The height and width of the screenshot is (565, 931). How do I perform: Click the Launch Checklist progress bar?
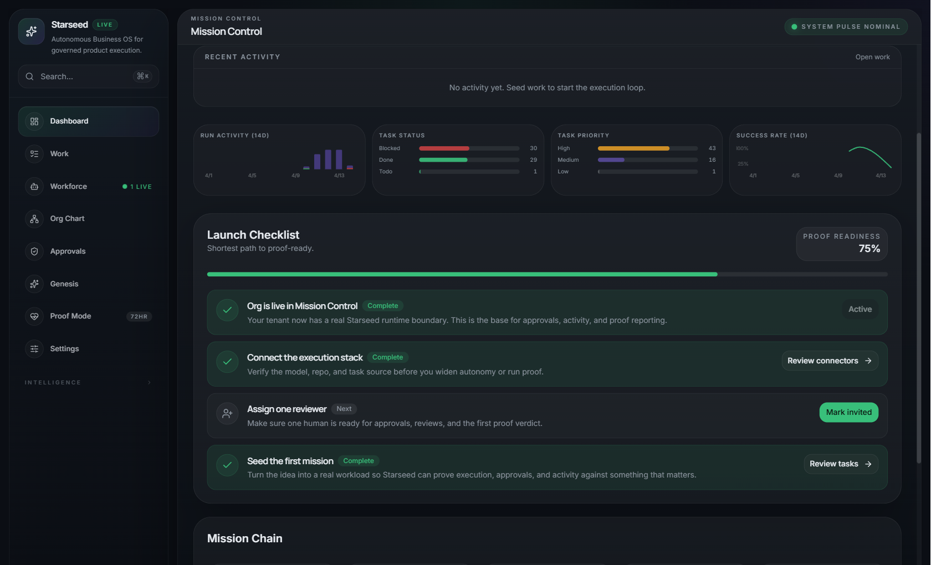pos(547,274)
